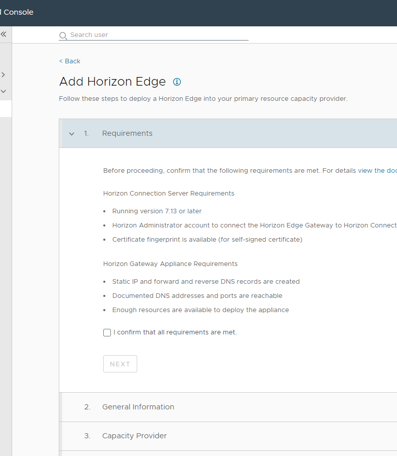
Task: Open step 1 Requirements header
Action: point(228,133)
